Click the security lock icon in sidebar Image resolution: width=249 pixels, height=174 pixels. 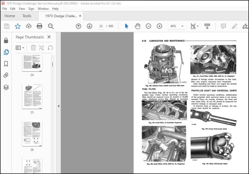[6, 40]
